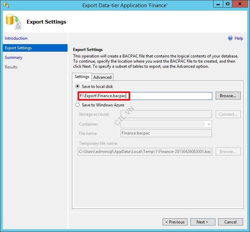Go to the Introduction step
The width and height of the screenshot is (250, 232).
[x=16, y=38]
